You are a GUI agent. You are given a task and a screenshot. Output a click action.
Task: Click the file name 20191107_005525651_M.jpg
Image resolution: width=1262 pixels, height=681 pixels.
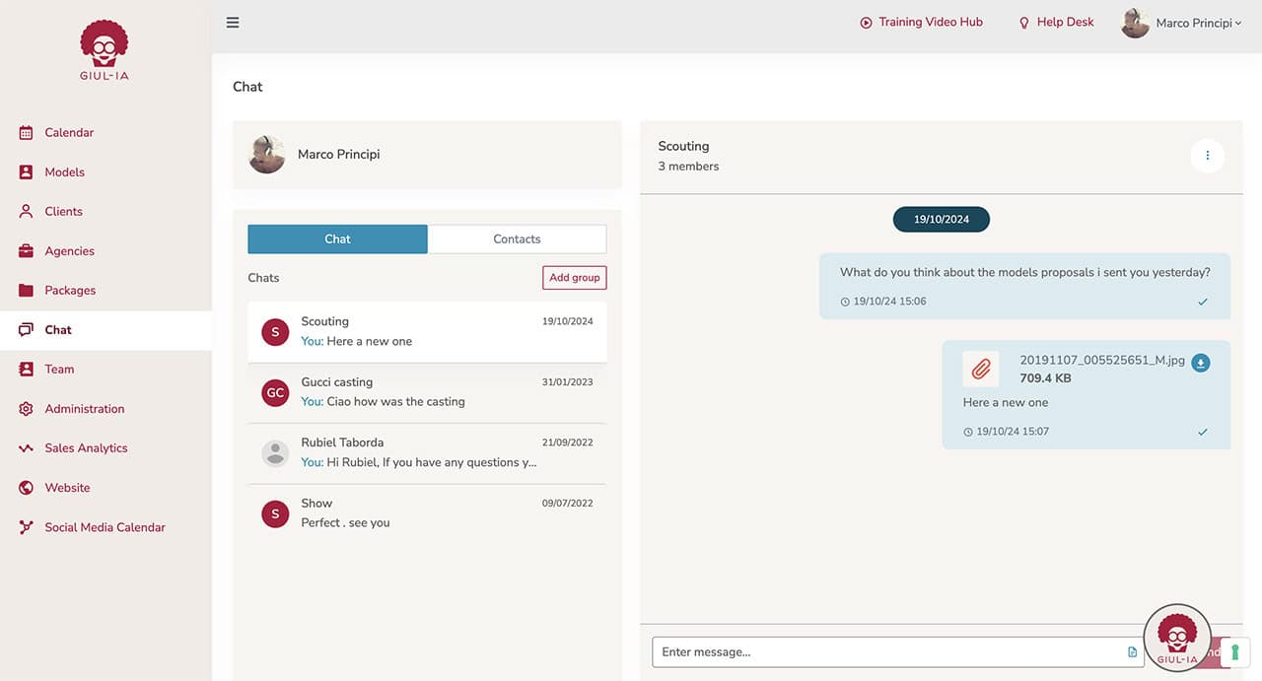coord(1102,361)
